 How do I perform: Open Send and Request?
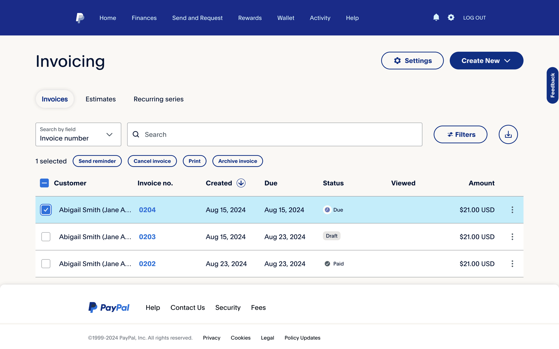(197, 18)
